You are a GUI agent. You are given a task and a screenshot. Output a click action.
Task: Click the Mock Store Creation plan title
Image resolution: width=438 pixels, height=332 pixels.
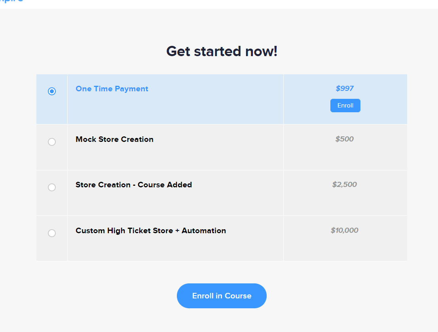[x=114, y=139]
